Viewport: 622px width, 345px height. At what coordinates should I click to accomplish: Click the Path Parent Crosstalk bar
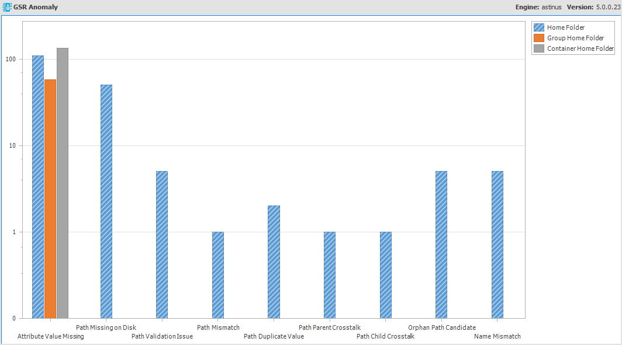pyautogui.click(x=330, y=275)
